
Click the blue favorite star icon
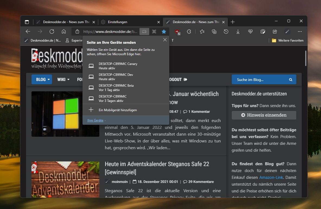[164, 32]
